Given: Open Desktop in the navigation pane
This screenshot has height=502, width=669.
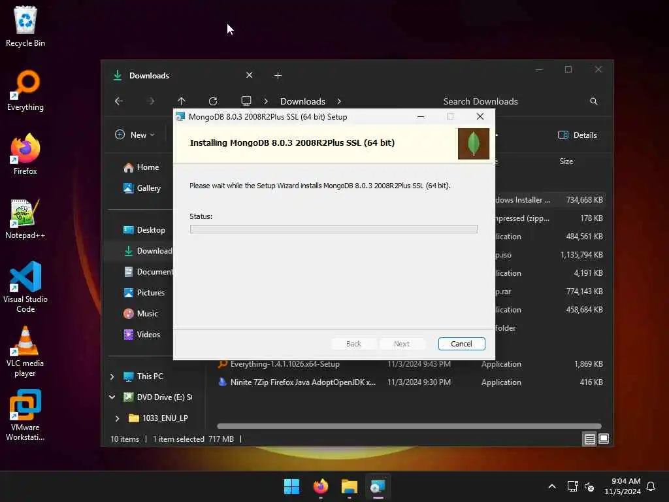Looking at the screenshot, I should click(x=144, y=230).
